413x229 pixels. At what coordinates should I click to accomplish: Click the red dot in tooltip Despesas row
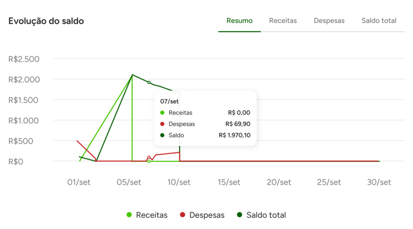point(162,124)
